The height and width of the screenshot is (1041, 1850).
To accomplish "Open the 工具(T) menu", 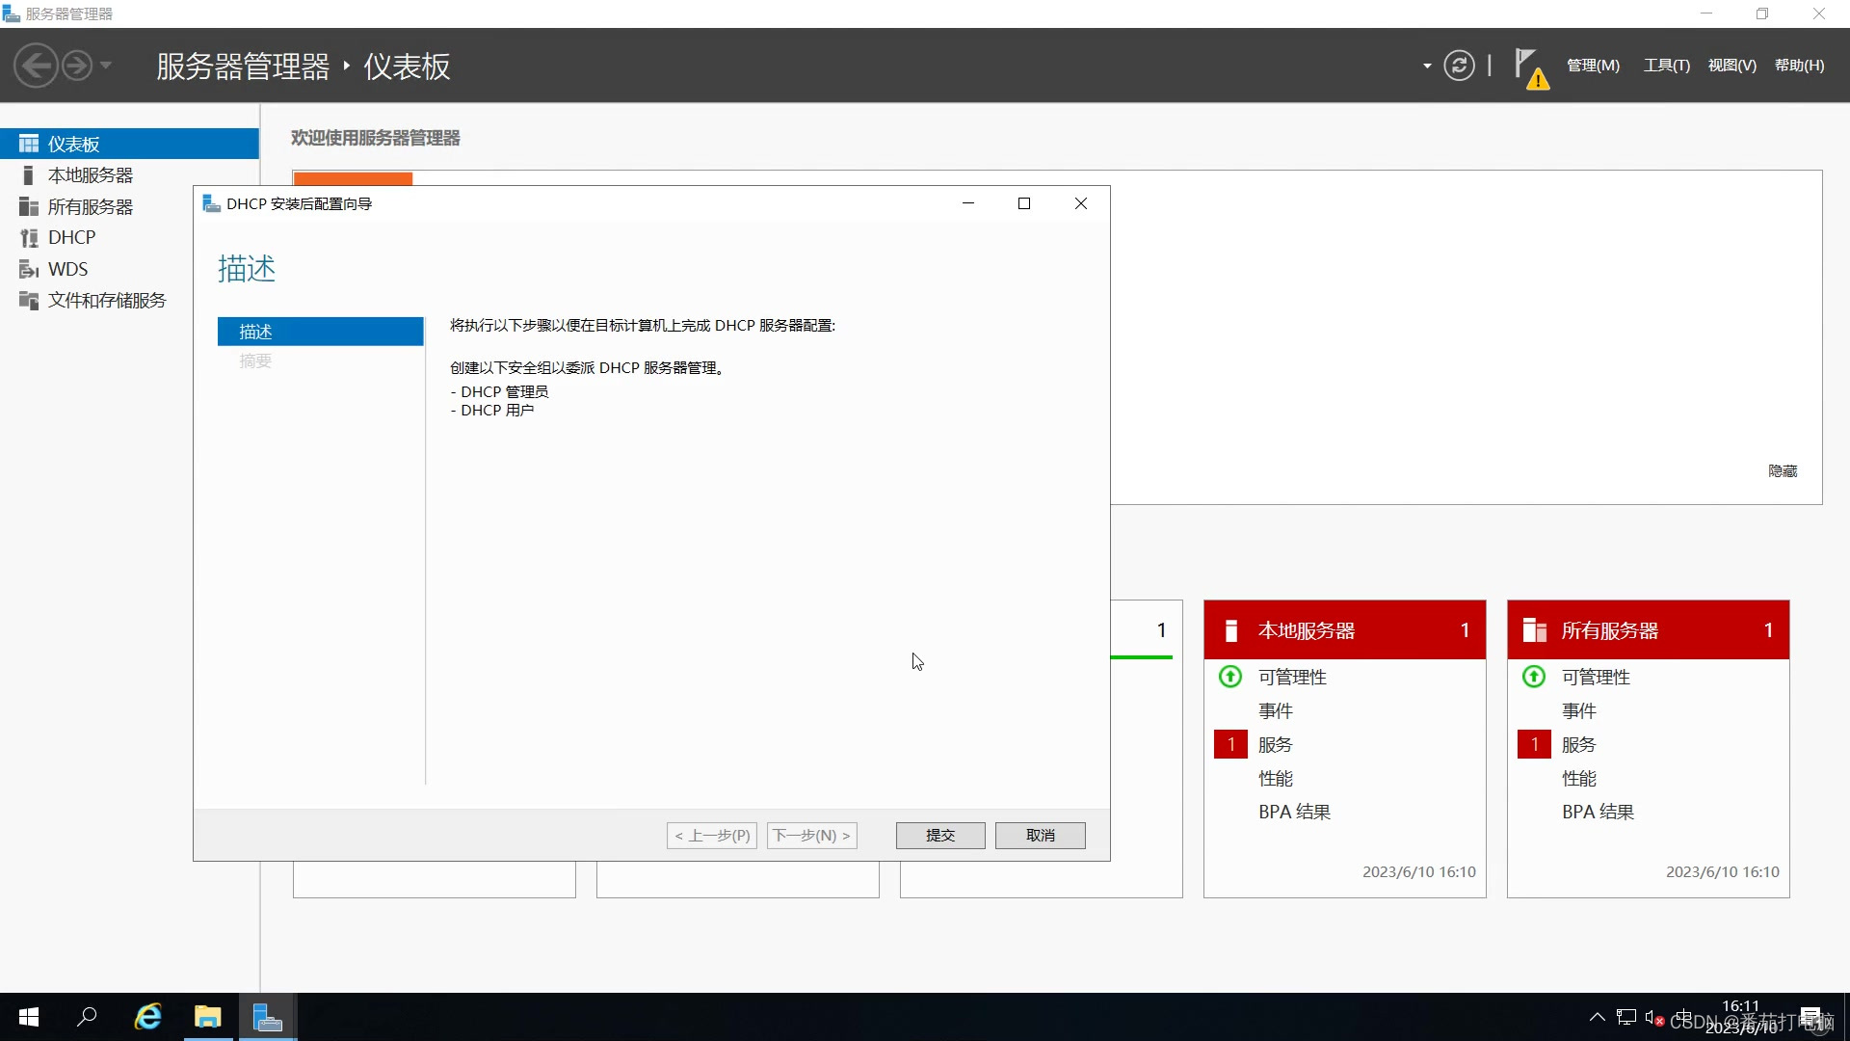I will 1666,66.
